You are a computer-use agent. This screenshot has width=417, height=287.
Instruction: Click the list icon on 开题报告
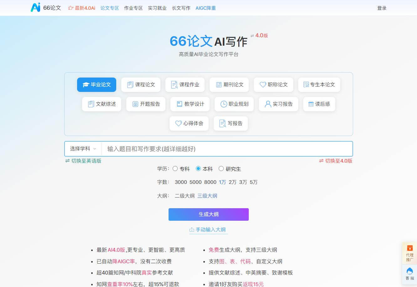click(135, 104)
